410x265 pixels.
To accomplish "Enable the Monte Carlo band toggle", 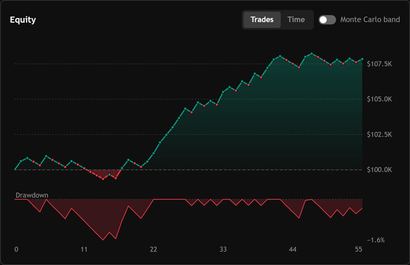I will point(327,20).
